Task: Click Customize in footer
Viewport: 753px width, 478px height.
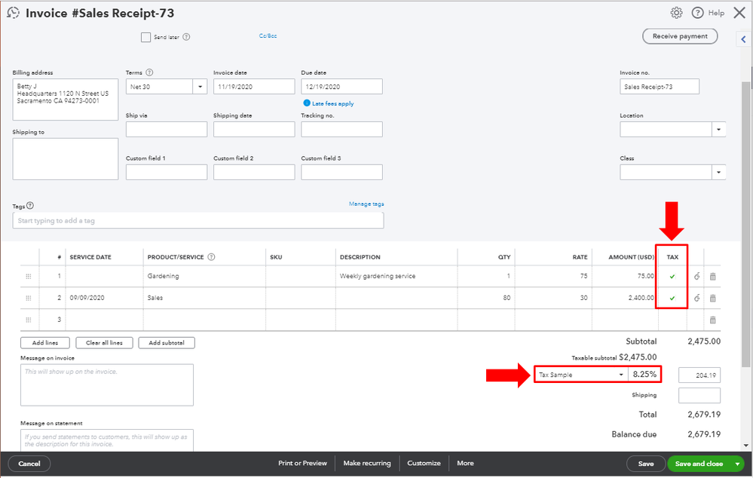Action: click(424, 463)
